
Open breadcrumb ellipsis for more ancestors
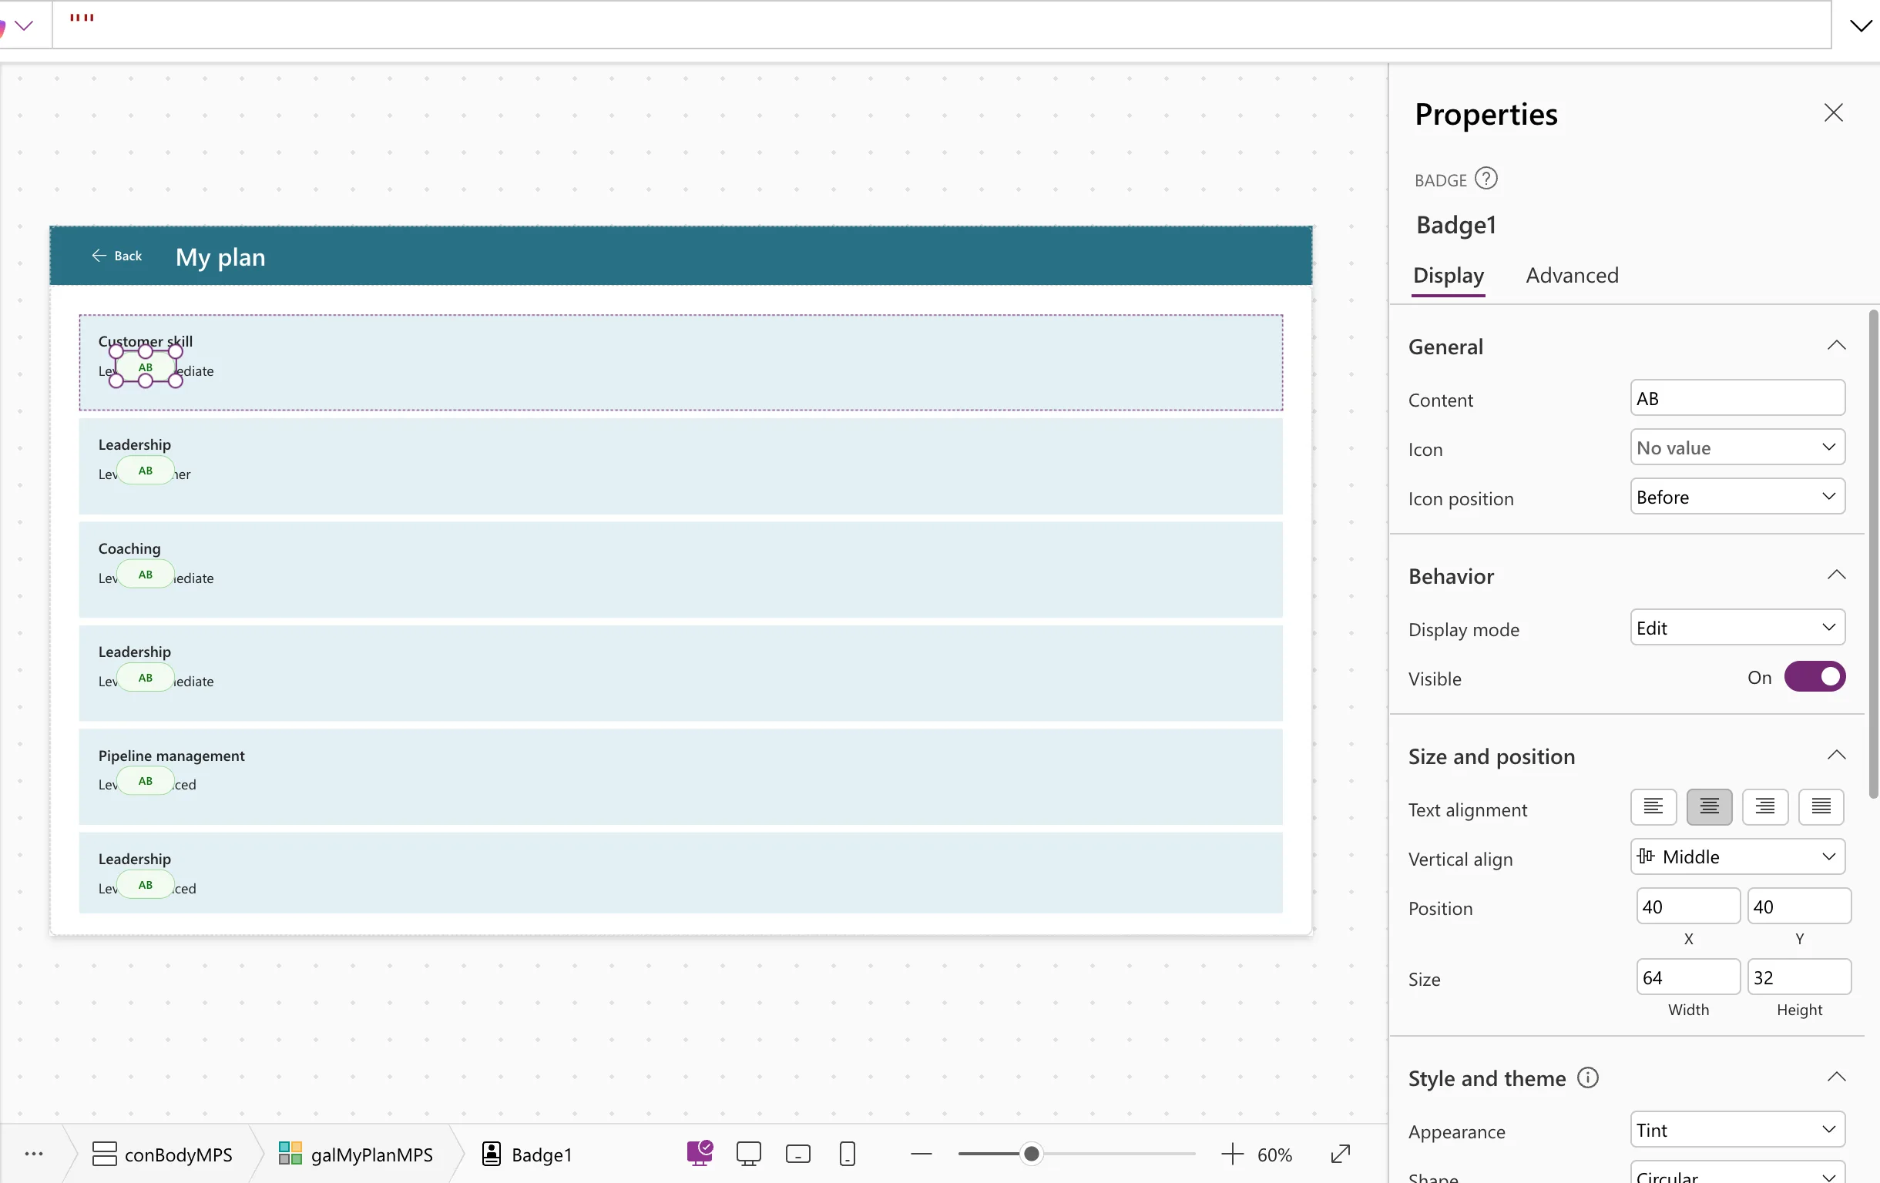point(35,1153)
